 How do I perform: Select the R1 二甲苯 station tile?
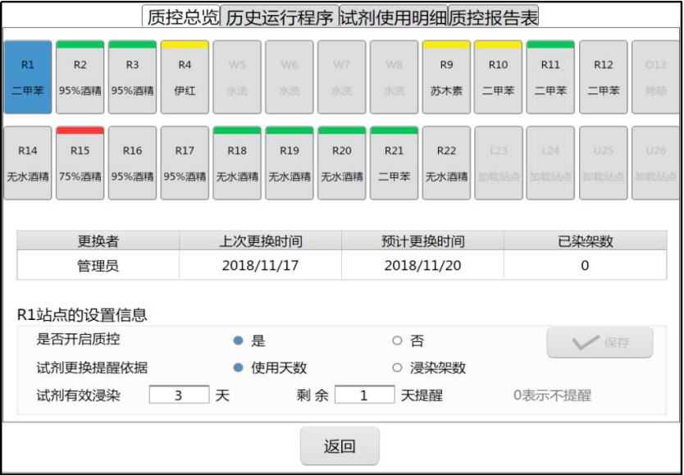click(28, 76)
